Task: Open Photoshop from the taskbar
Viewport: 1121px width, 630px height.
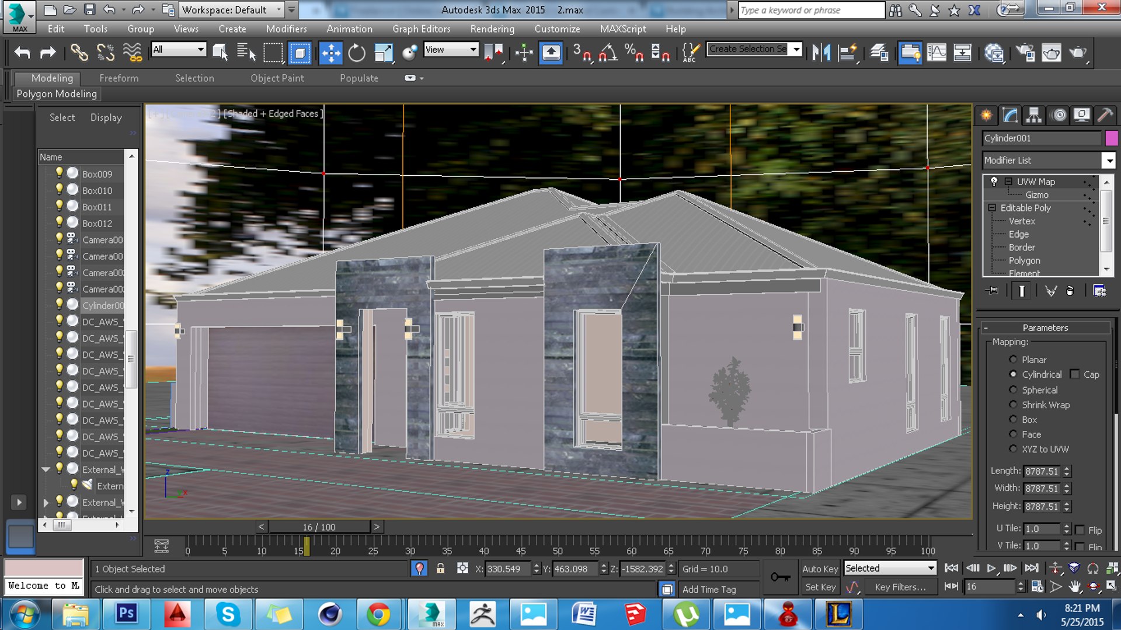Action: (126, 614)
